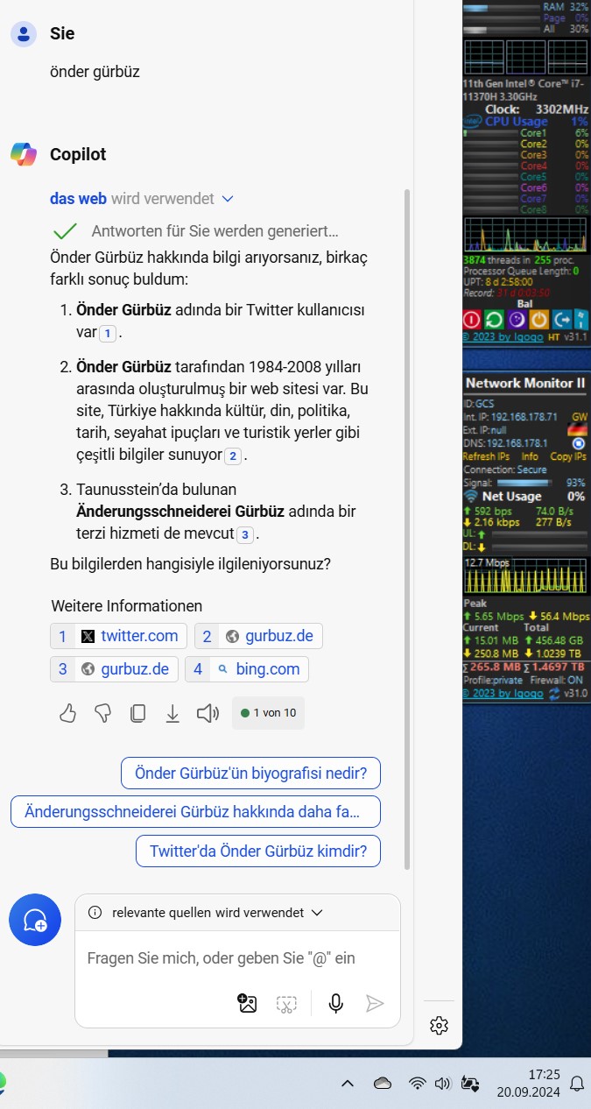
Task: Open '© 2023 by Igogo' link in Network Monitor
Action: pyautogui.click(x=503, y=694)
